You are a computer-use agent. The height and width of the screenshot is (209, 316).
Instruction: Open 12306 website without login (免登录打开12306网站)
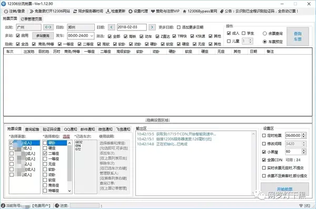[x=50, y=11]
